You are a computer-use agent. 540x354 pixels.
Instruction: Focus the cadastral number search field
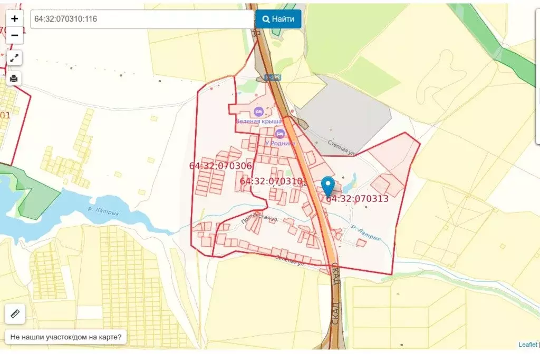click(142, 19)
